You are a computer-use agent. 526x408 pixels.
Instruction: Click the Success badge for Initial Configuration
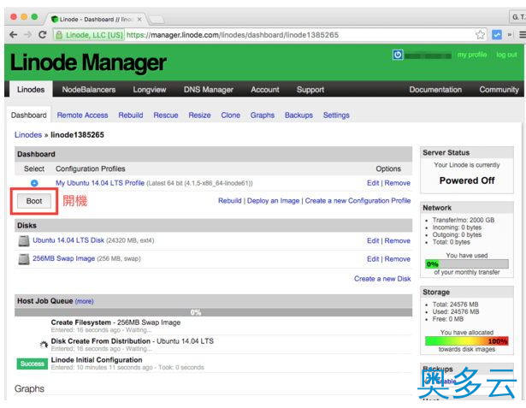click(x=33, y=364)
